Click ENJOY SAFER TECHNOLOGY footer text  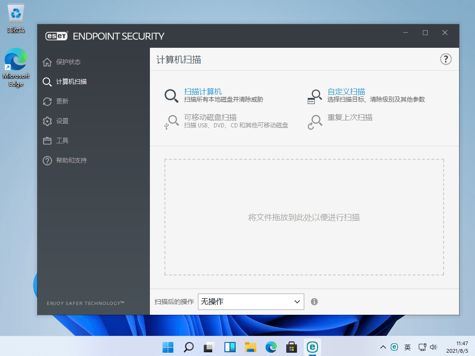tap(85, 303)
